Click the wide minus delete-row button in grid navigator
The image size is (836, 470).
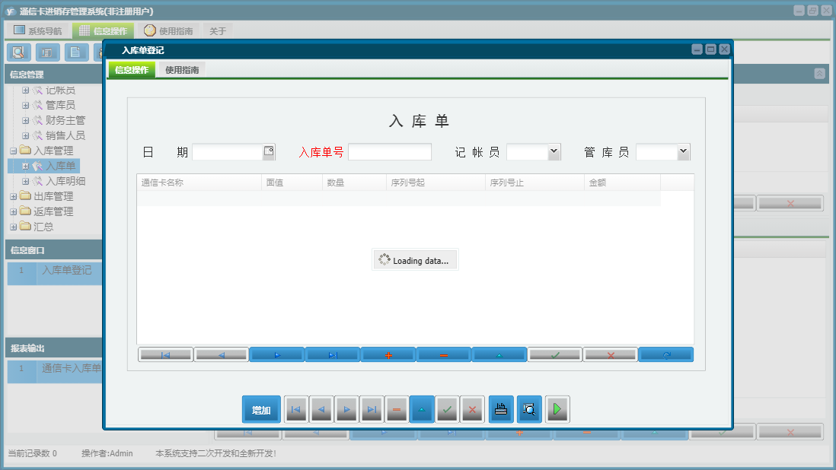[x=444, y=355]
